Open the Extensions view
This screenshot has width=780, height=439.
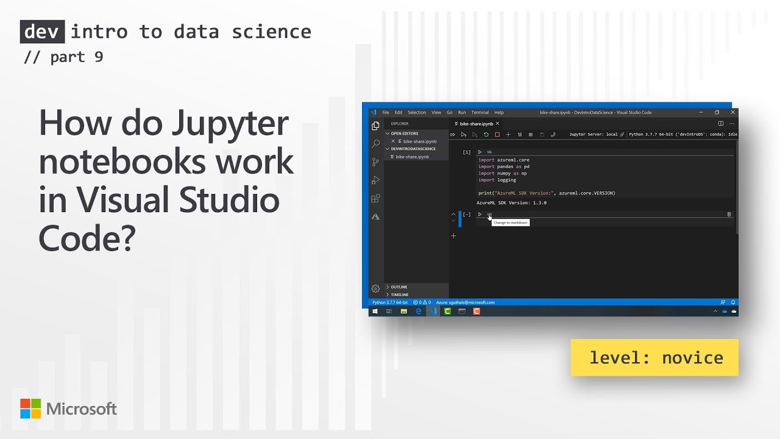pos(375,199)
